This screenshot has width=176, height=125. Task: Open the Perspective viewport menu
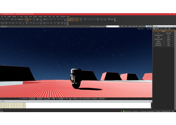click(4, 27)
